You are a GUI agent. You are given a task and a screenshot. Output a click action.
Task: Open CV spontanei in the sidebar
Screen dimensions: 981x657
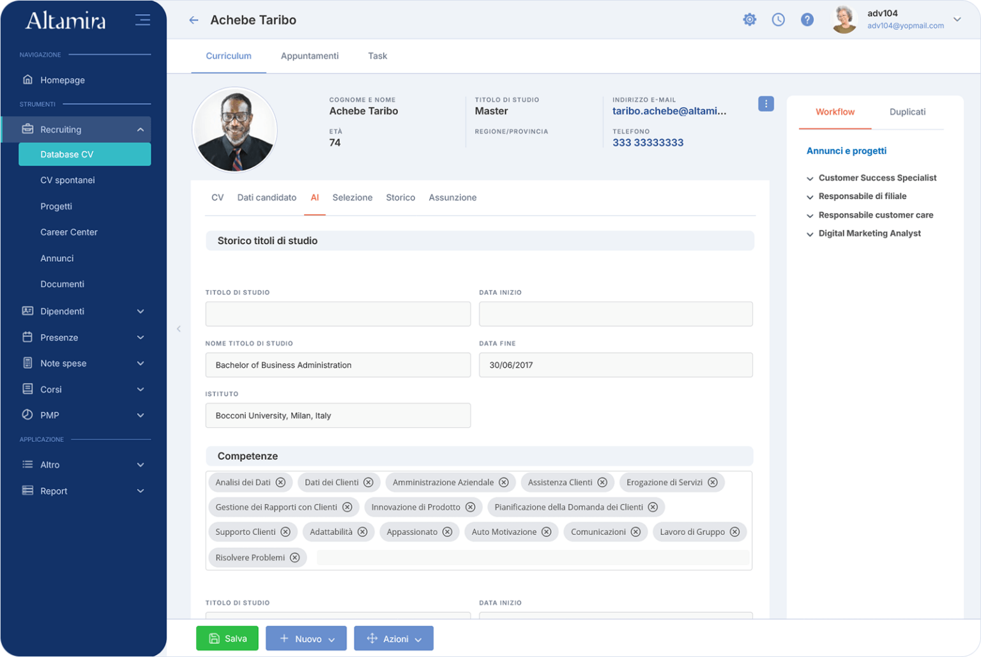(x=67, y=180)
